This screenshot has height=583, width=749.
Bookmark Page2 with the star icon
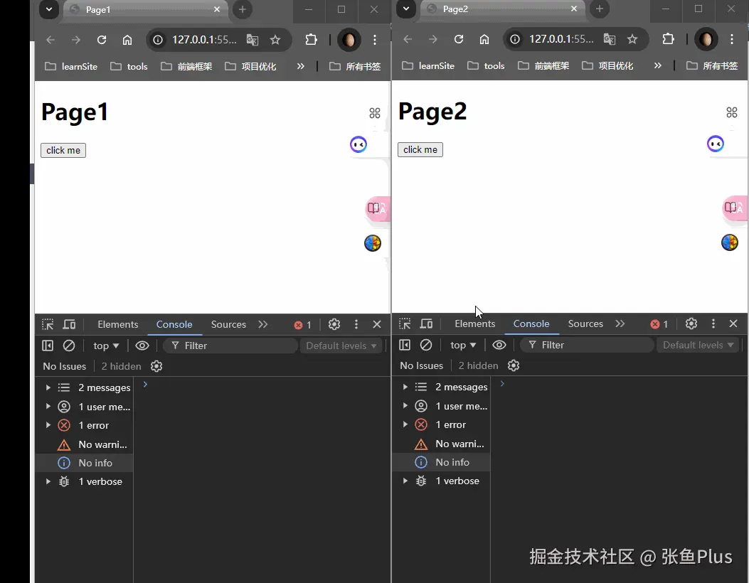point(632,39)
